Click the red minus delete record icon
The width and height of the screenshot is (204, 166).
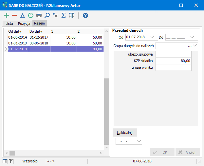[14, 15]
